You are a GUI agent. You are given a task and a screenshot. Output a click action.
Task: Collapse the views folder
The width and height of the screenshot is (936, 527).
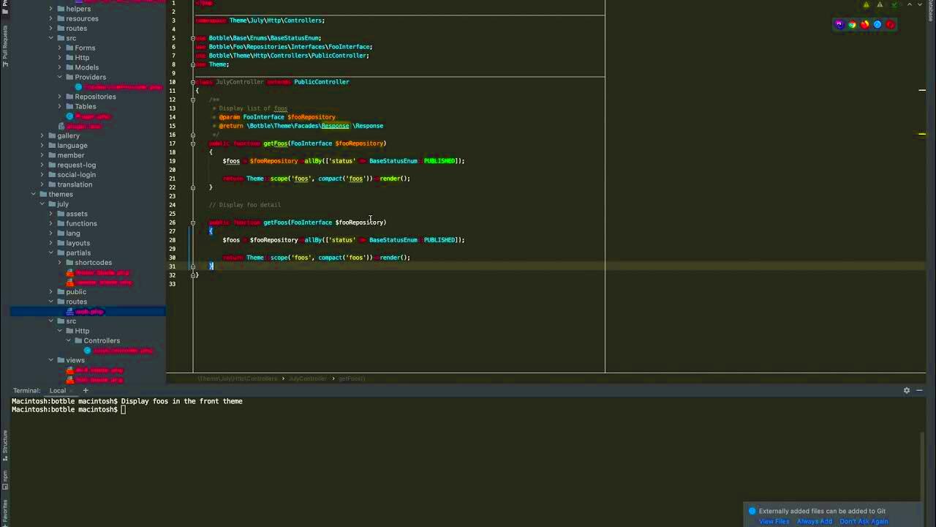click(51, 360)
